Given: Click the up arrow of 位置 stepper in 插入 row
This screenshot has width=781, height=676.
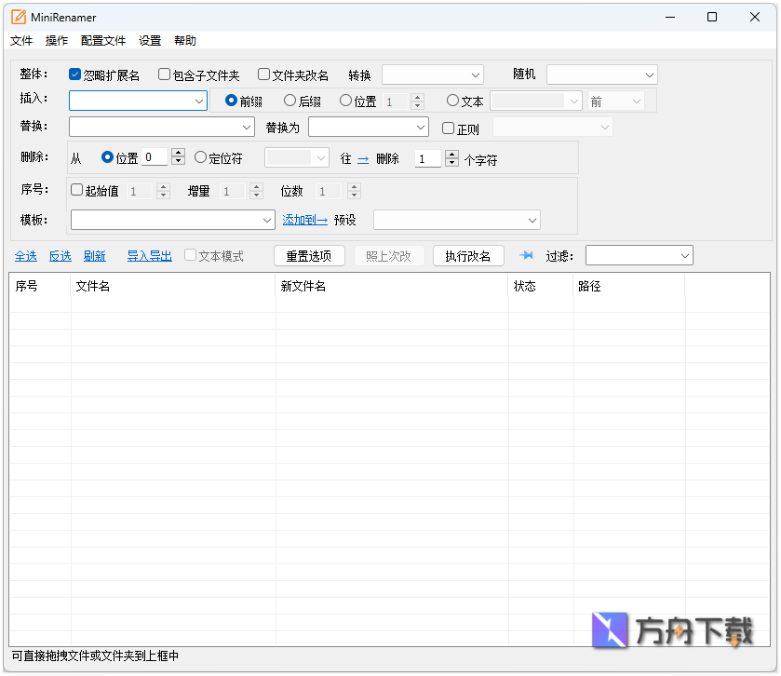Looking at the screenshot, I should tap(417, 96).
